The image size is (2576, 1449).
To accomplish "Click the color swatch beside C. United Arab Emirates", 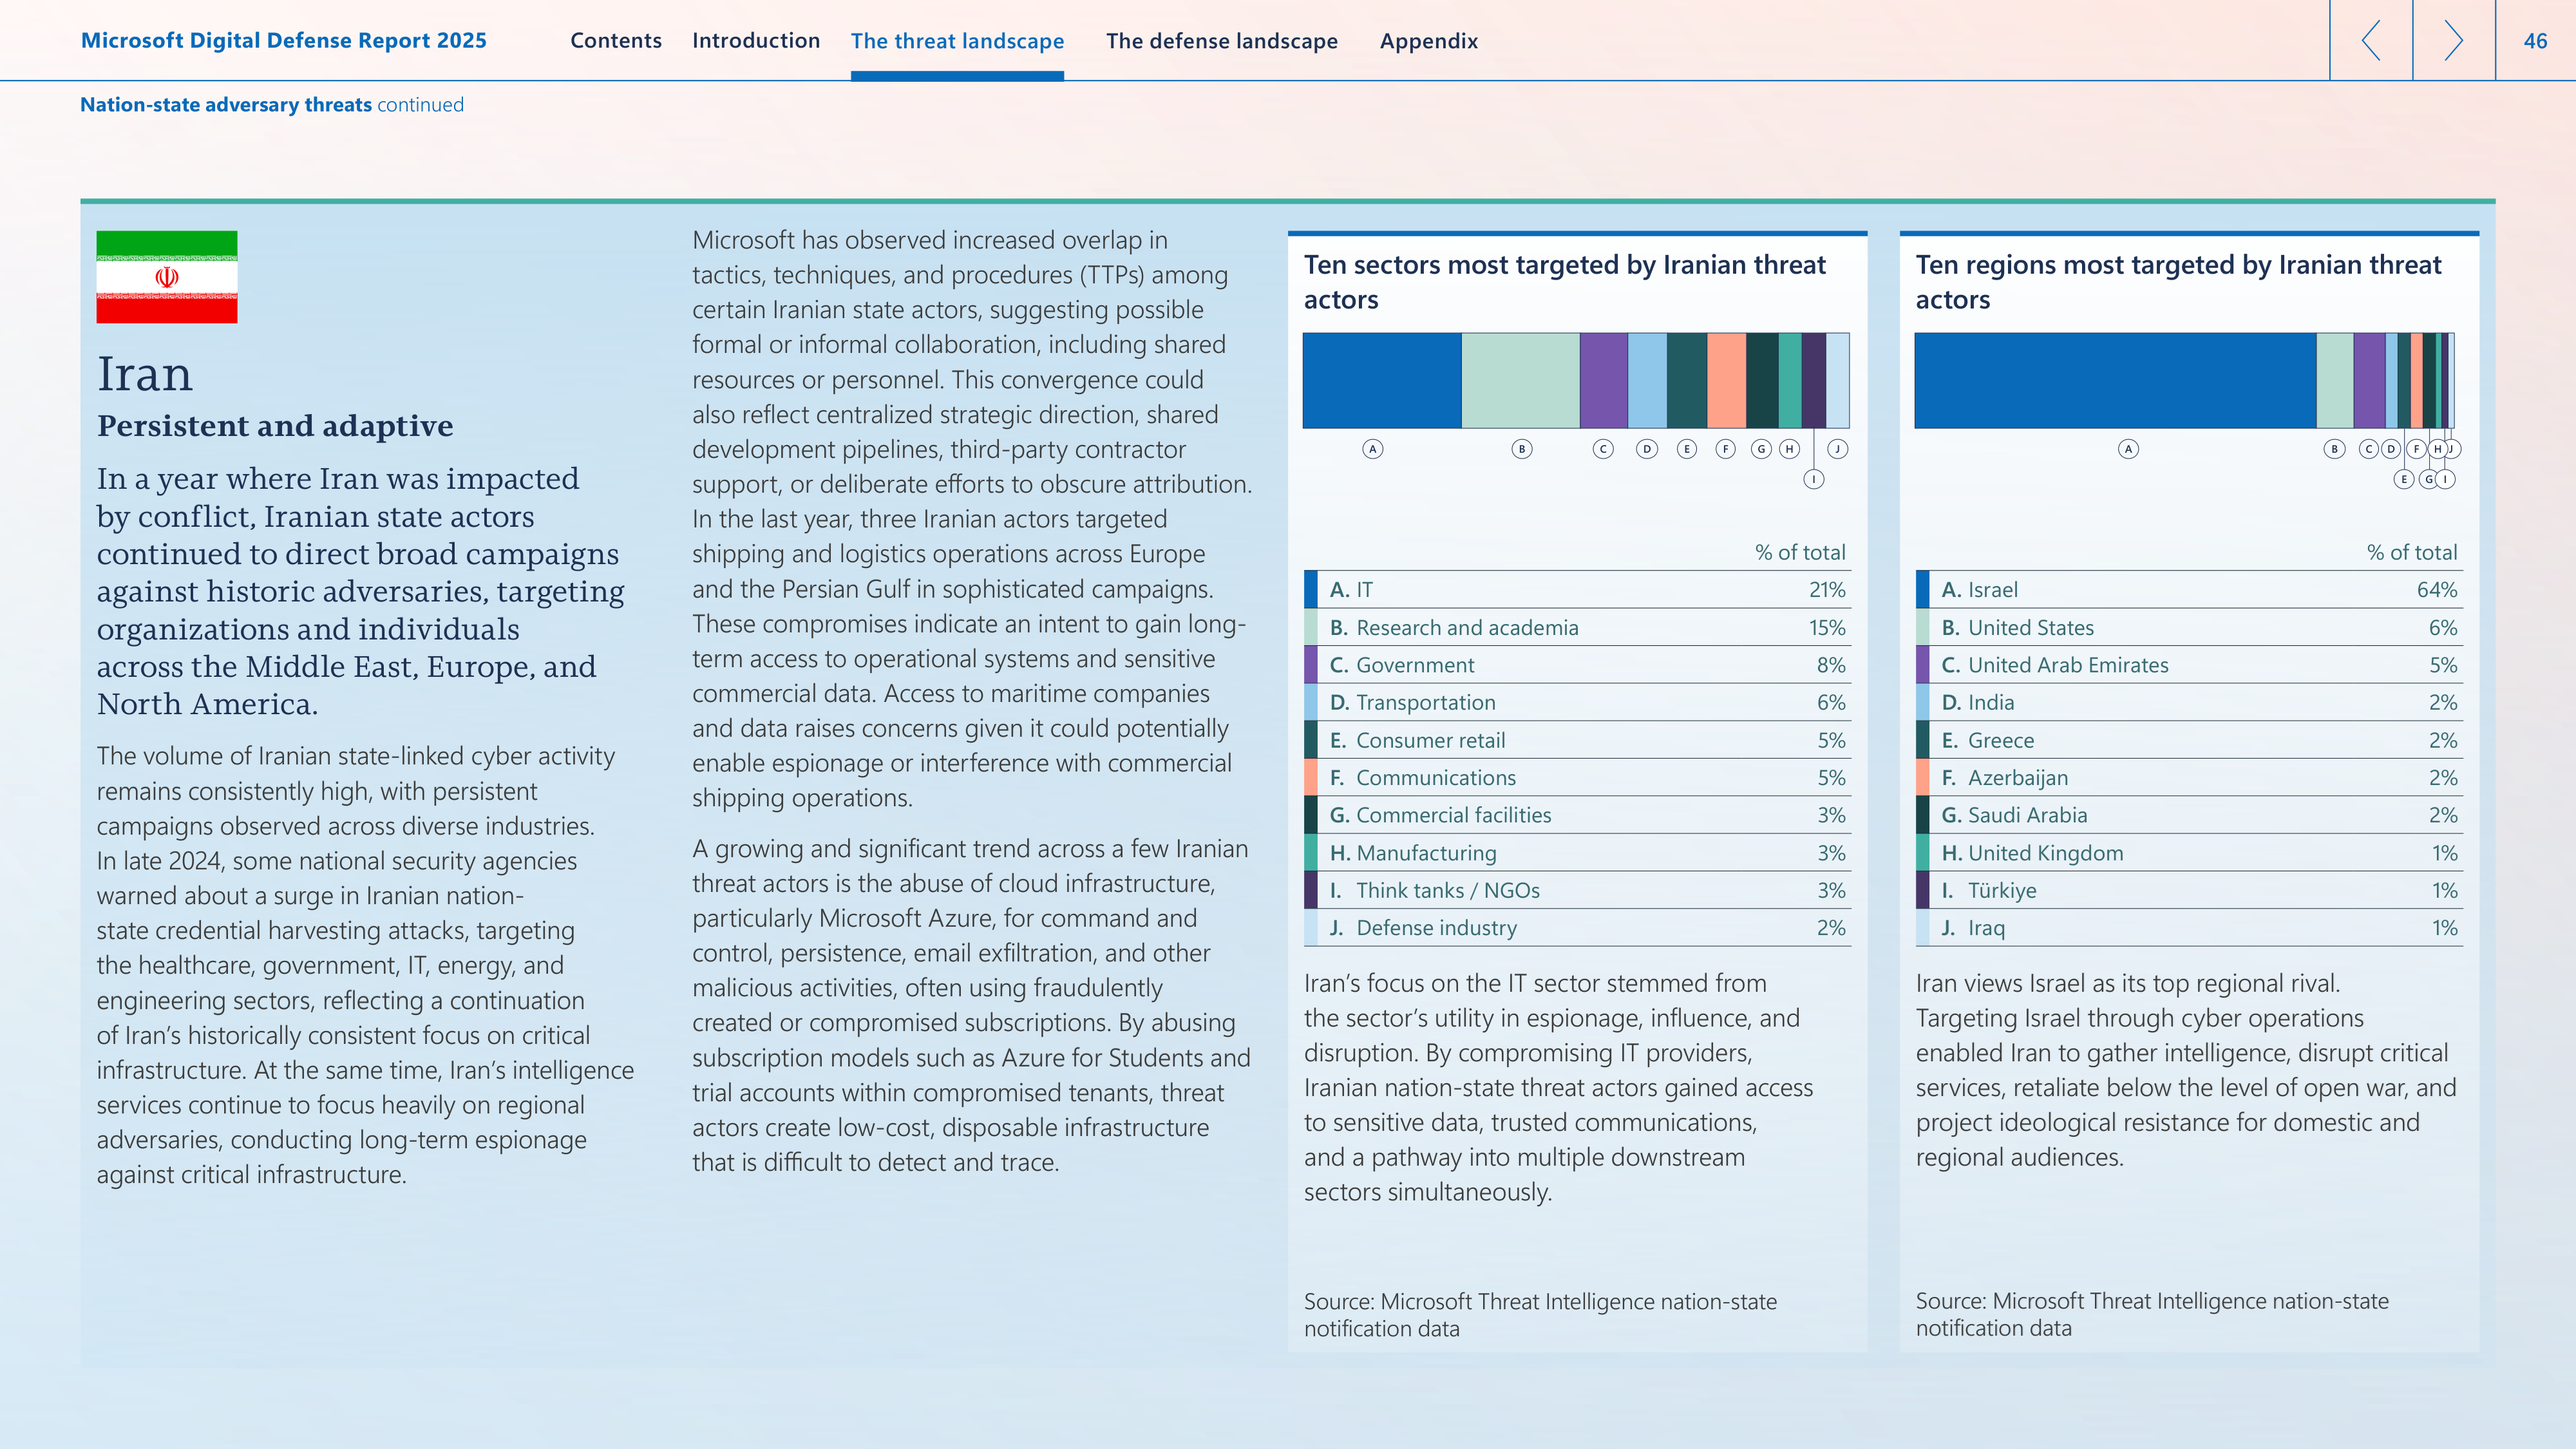I will pos(1922,665).
